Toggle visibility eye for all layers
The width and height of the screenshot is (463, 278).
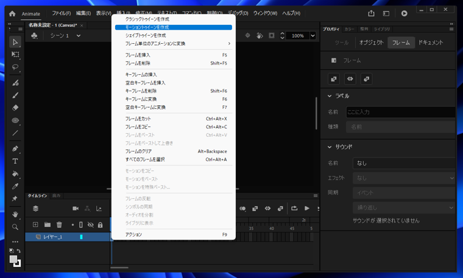[90, 224]
